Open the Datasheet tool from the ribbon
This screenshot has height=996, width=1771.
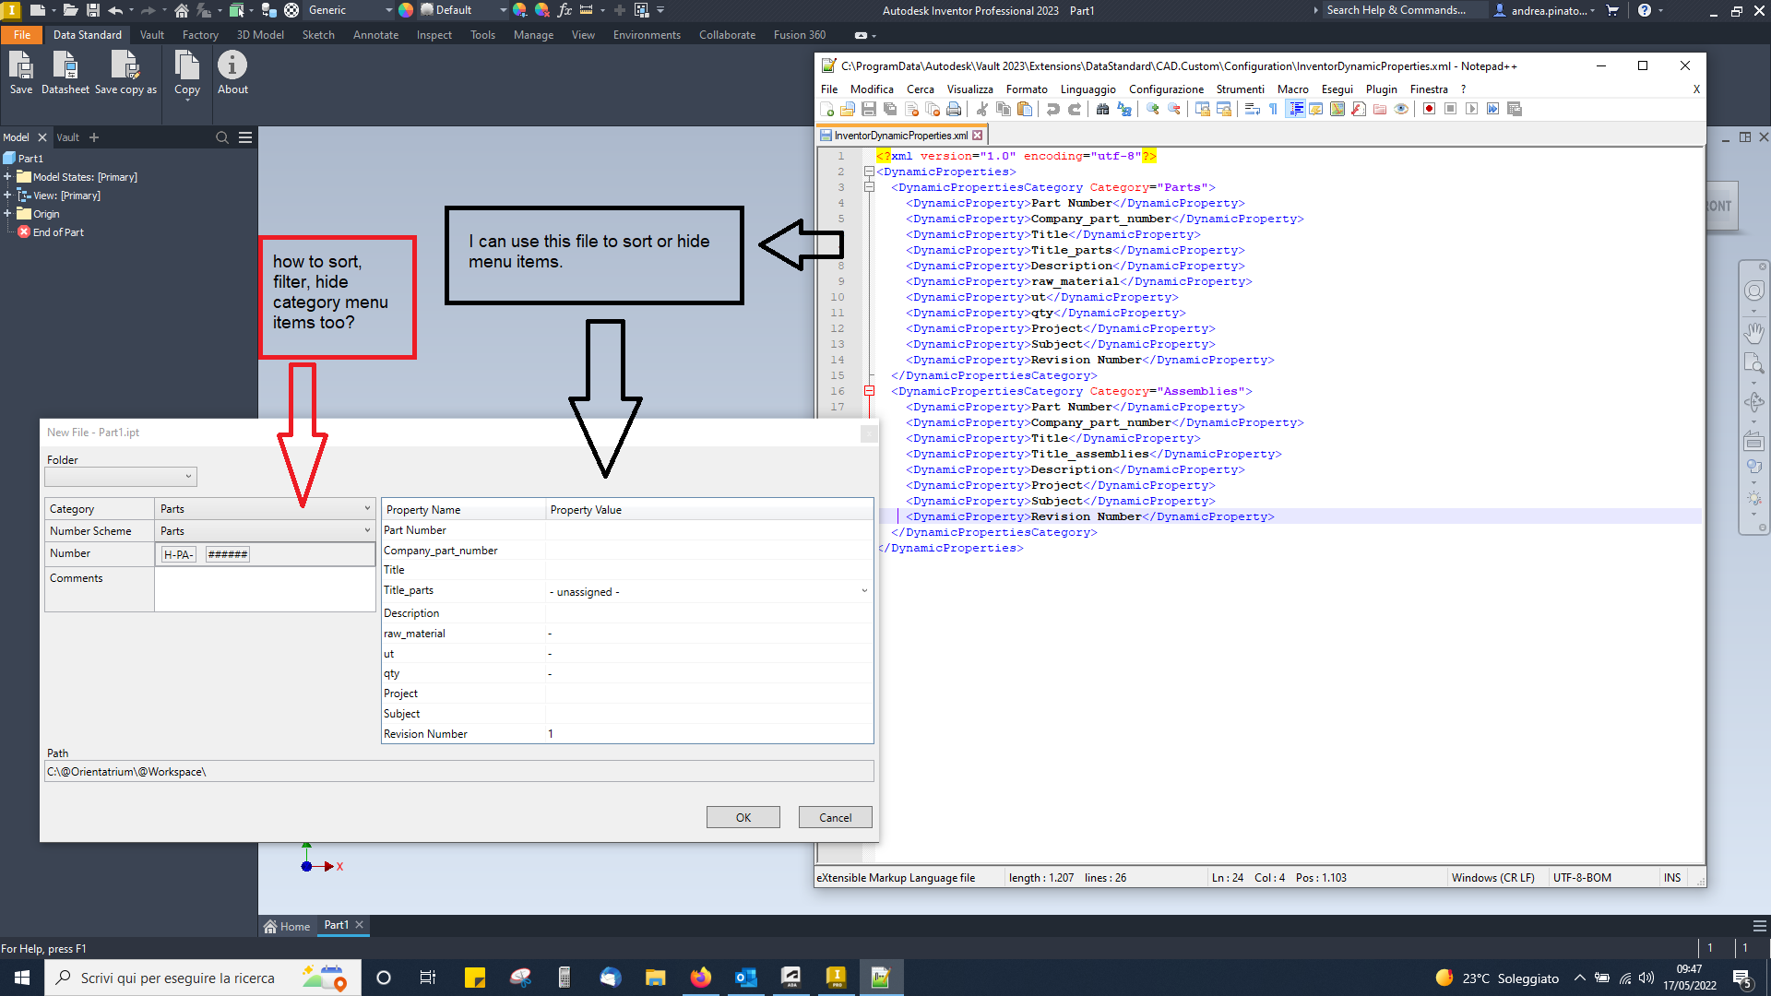pyautogui.click(x=65, y=72)
